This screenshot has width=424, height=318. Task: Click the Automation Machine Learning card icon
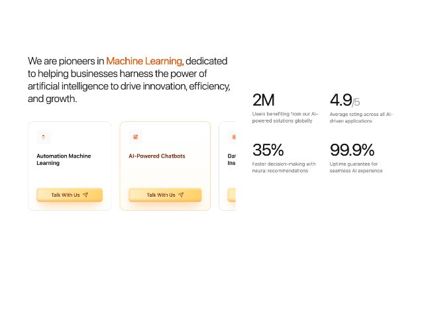pyautogui.click(x=43, y=137)
